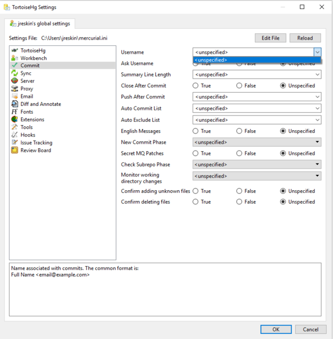Set Secret MQ Patches to True
The image size is (333, 339).
[195, 153]
